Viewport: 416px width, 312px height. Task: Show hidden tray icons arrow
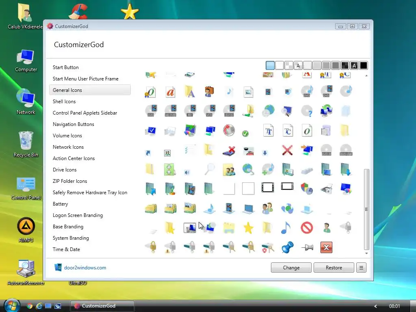pos(375,306)
